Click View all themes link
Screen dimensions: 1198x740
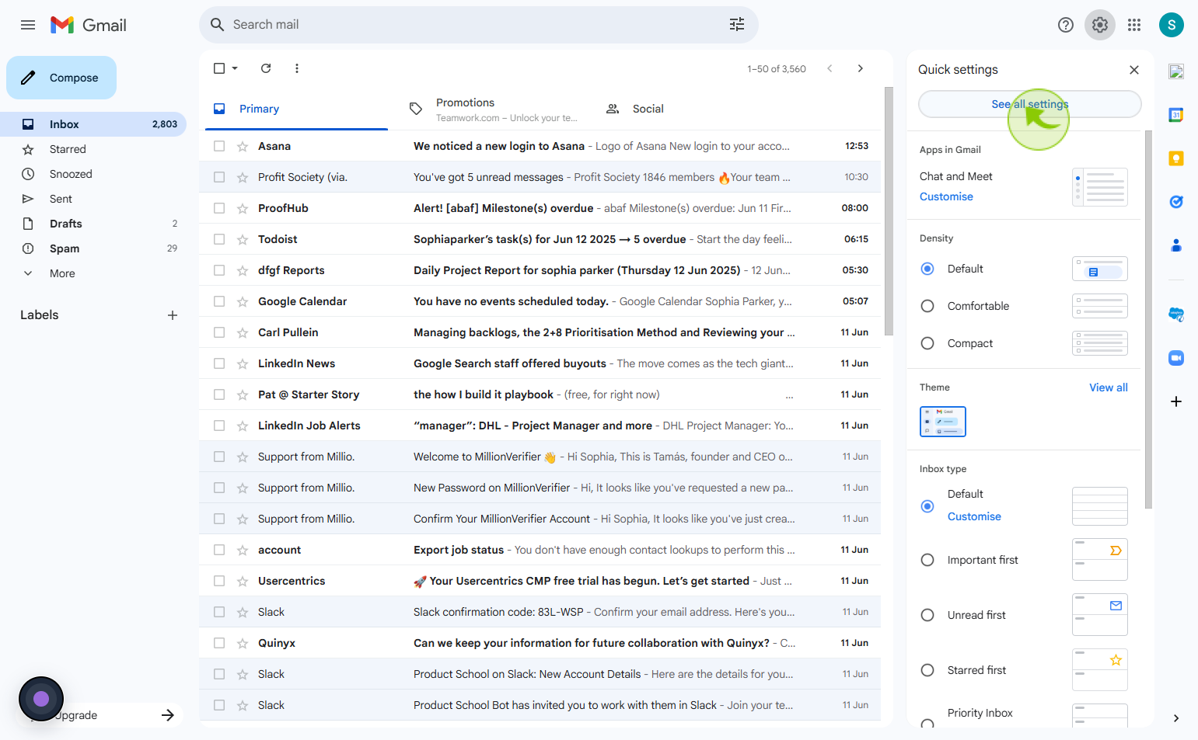pyautogui.click(x=1108, y=387)
